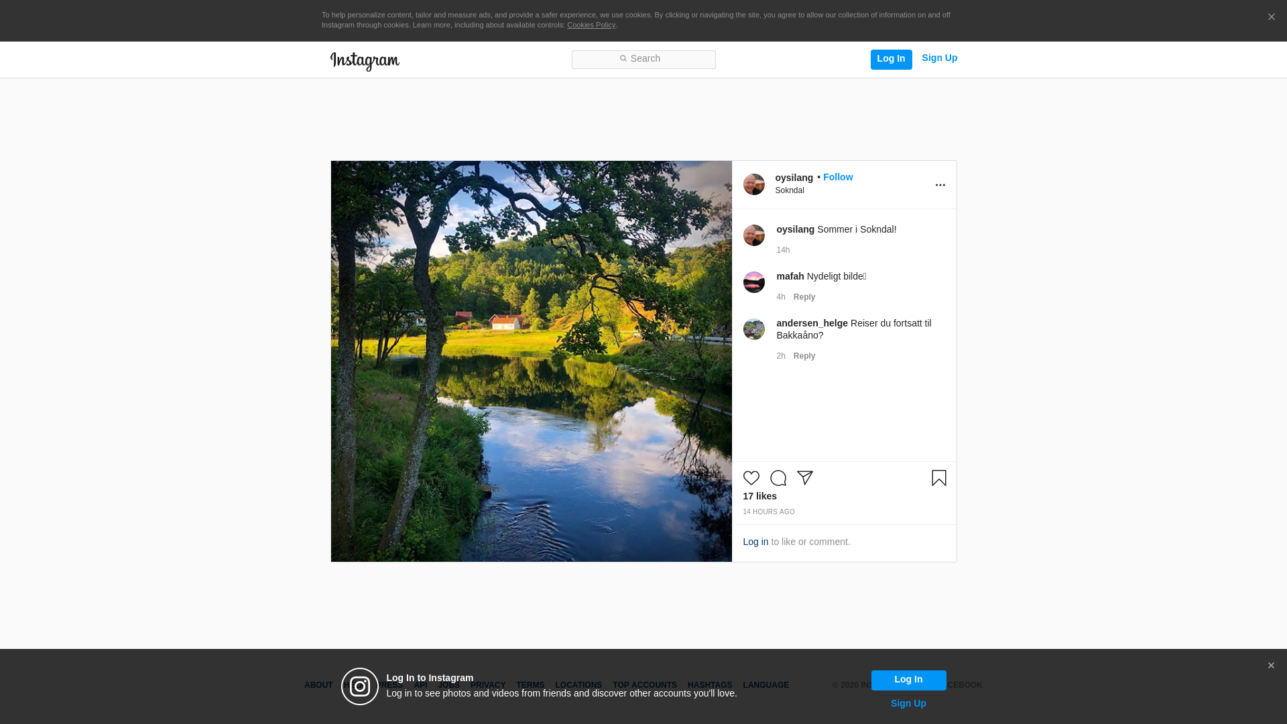Screen dimensions: 1287x724
Task: Click the Instagram camera icon in login banner
Action: (x=360, y=686)
